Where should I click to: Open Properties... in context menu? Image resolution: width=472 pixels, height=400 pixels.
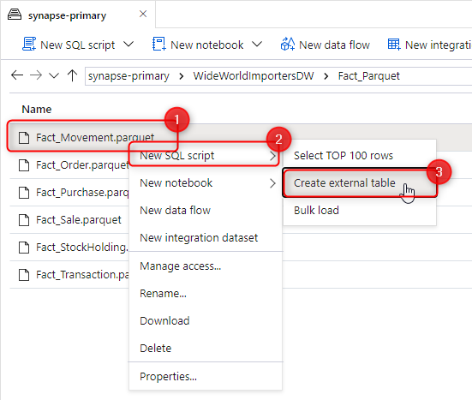(206, 377)
